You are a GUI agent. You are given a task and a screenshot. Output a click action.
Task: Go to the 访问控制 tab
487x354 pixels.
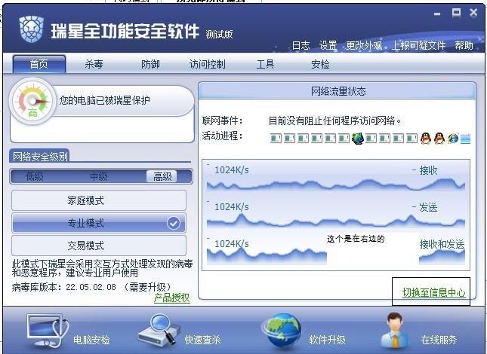tap(207, 64)
